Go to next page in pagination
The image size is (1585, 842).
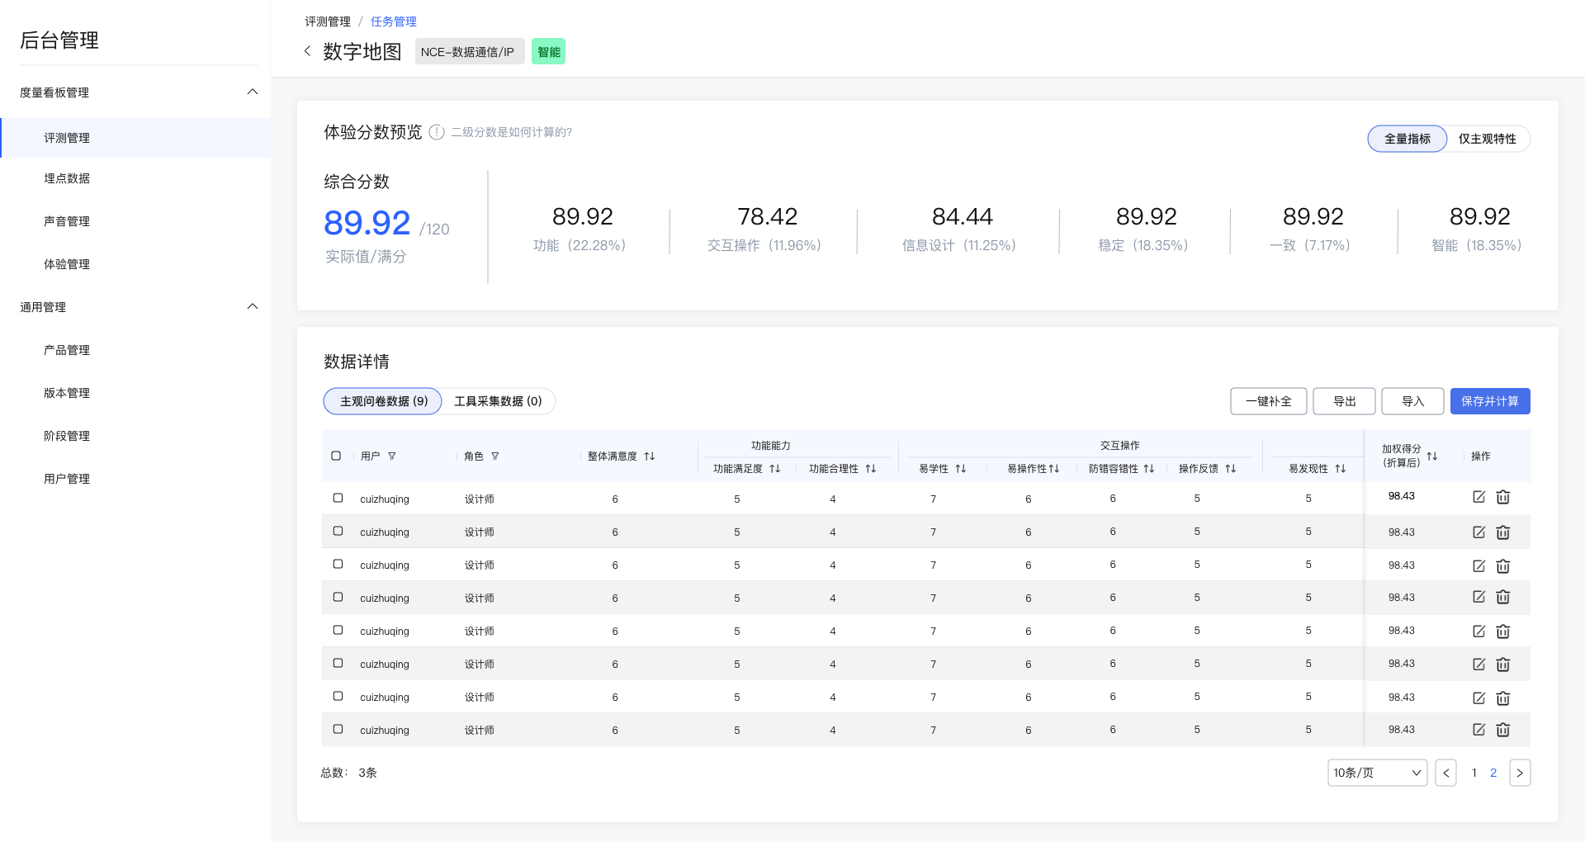tap(1520, 773)
